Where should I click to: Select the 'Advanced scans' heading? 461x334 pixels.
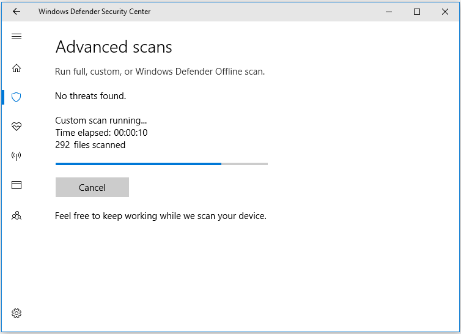pyautogui.click(x=114, y=47)
